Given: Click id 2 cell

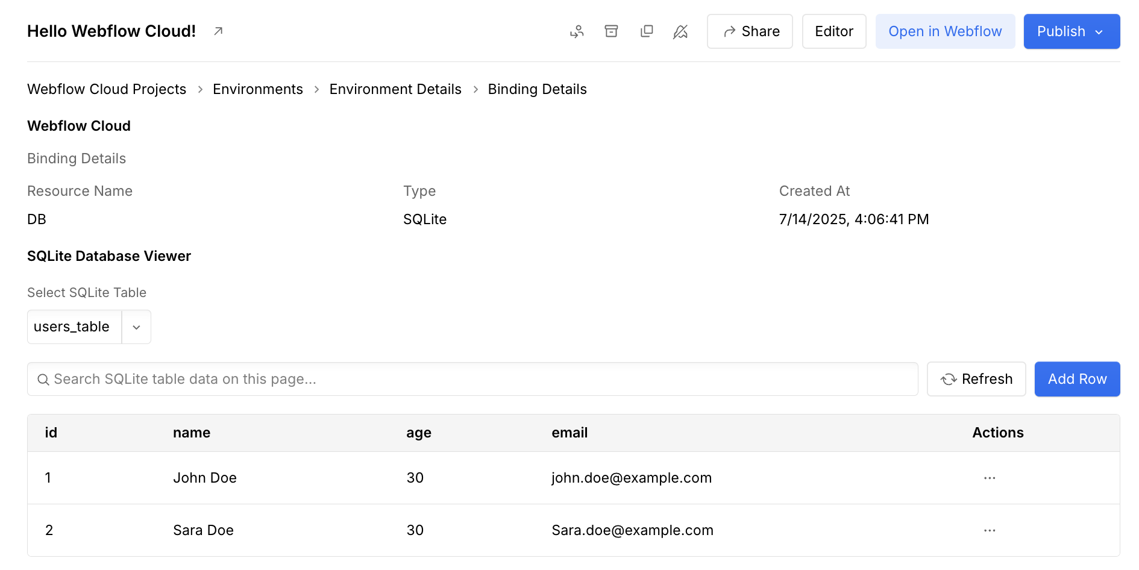Looking at the screenshot, I should [49, 530].
